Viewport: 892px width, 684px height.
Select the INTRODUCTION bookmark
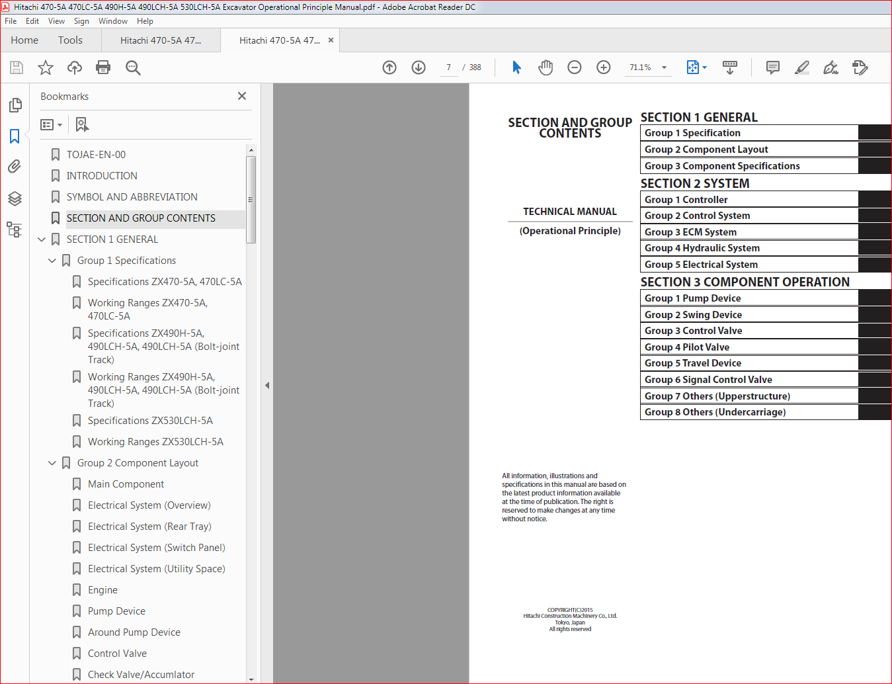102,176
